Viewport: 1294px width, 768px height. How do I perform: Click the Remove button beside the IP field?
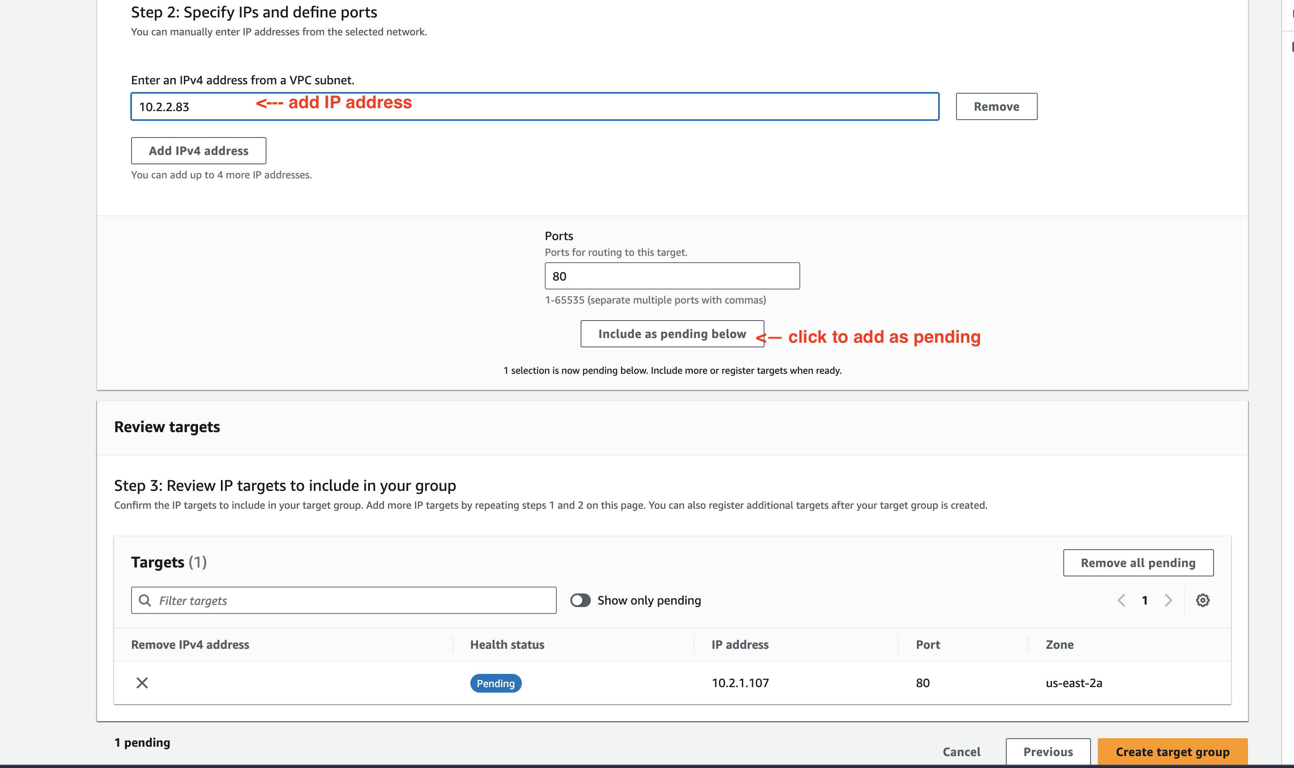coord(996,106)
